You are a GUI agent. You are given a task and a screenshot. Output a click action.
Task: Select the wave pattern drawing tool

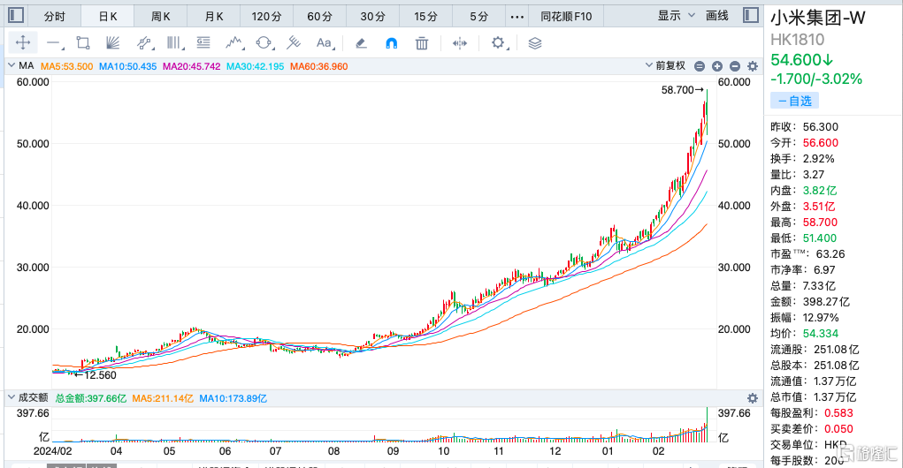pyautogui.click(x=233, y=43)
